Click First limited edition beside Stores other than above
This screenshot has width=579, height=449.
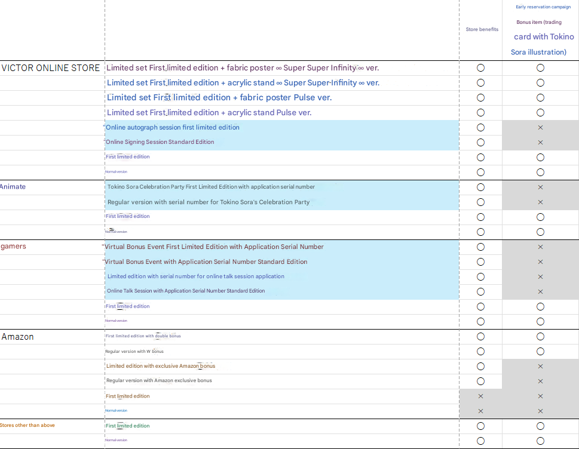coord(128,426)
